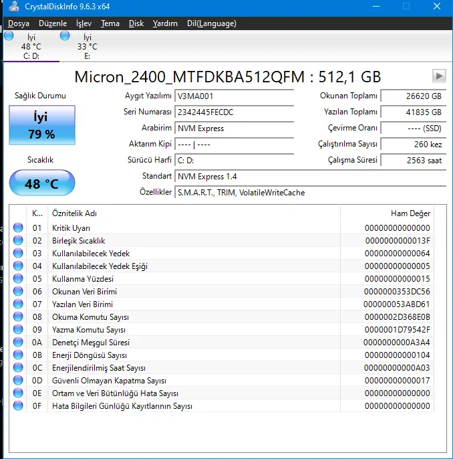
Task: Click the Çalıştırılma Sayısı value 260 kez
Action: coord(414,145)
